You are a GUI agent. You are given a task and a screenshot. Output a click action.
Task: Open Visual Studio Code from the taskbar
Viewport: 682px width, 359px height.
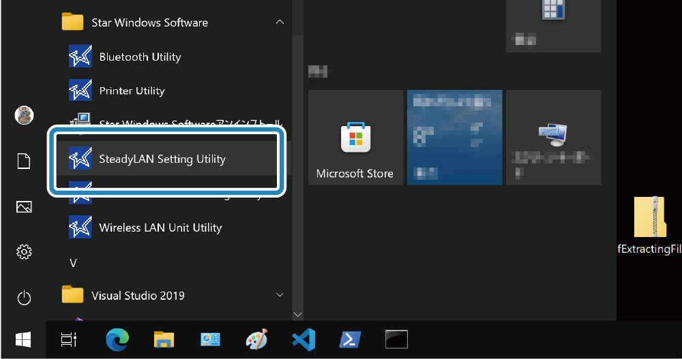[x=302, y=339]
